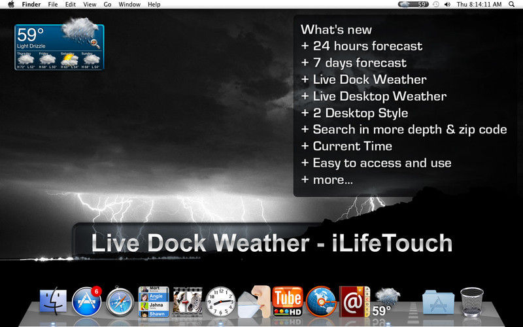
Task: Open the globe browser app in dock
Action: click(321, 301)
